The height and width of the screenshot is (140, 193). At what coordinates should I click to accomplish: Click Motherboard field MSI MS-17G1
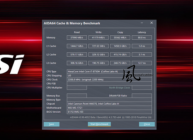tap(109, 108)
